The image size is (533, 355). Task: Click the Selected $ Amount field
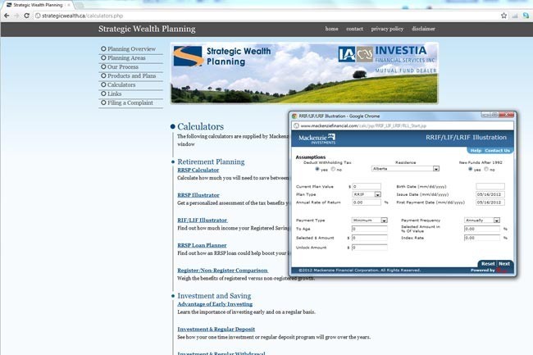point(370,238)
